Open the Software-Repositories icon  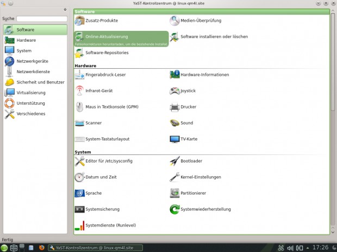(x=79, y=53)
